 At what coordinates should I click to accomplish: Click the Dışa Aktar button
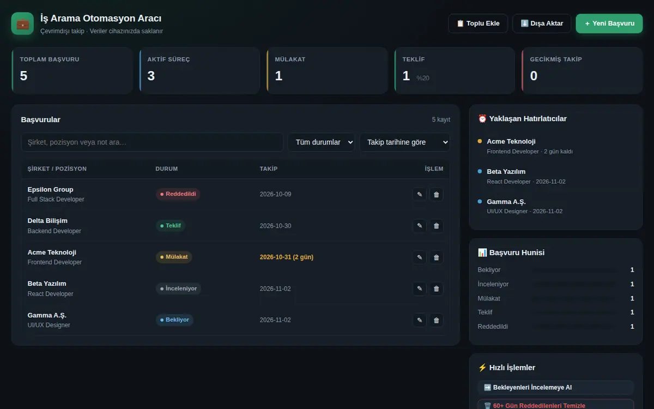coord(542,23)
